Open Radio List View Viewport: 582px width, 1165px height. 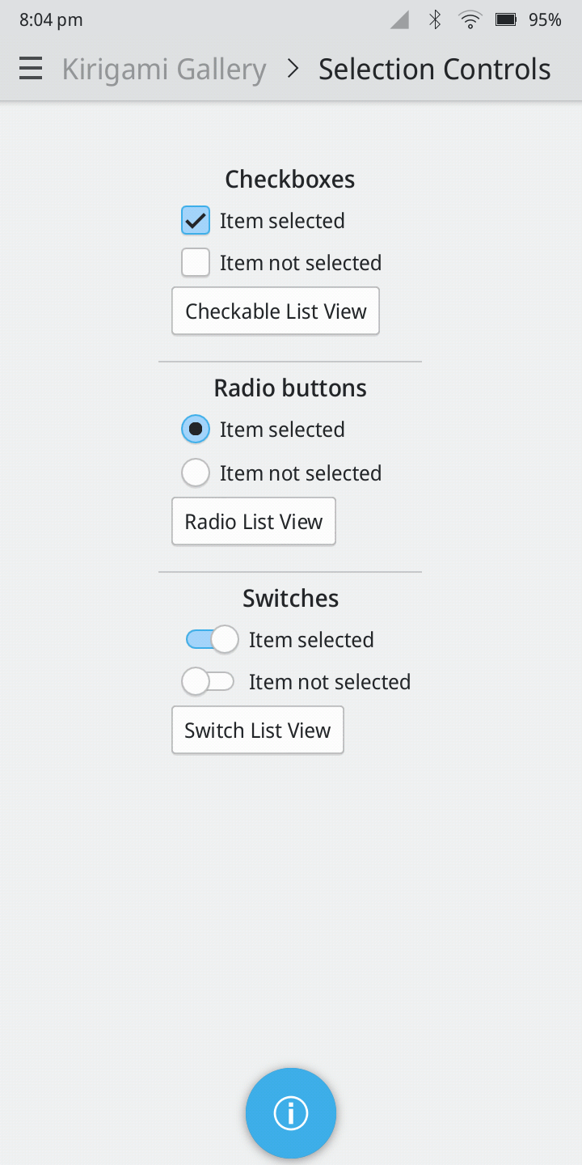pos(254,522)
